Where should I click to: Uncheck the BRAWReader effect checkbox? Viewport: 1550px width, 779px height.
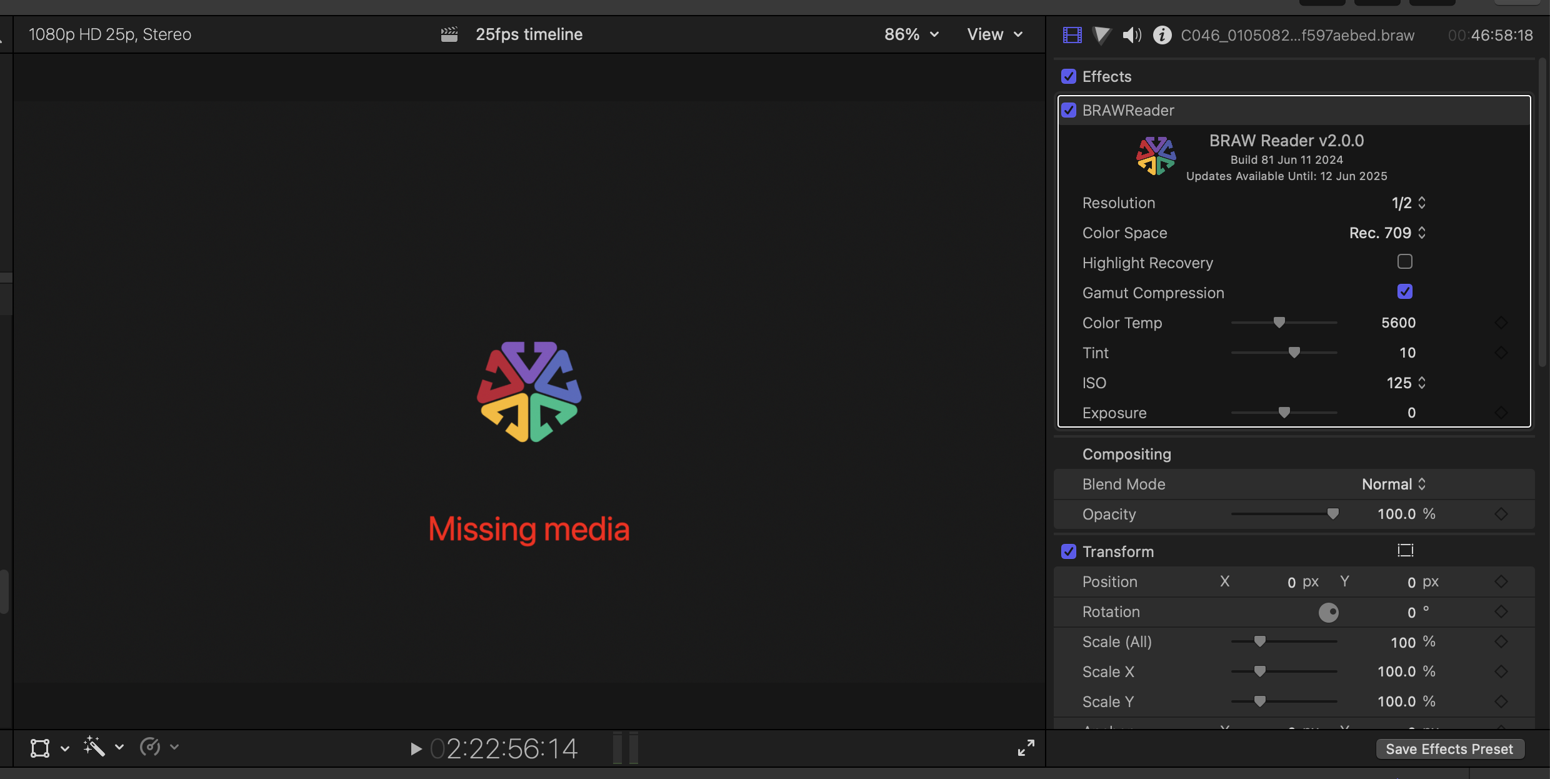[1069, 111]
